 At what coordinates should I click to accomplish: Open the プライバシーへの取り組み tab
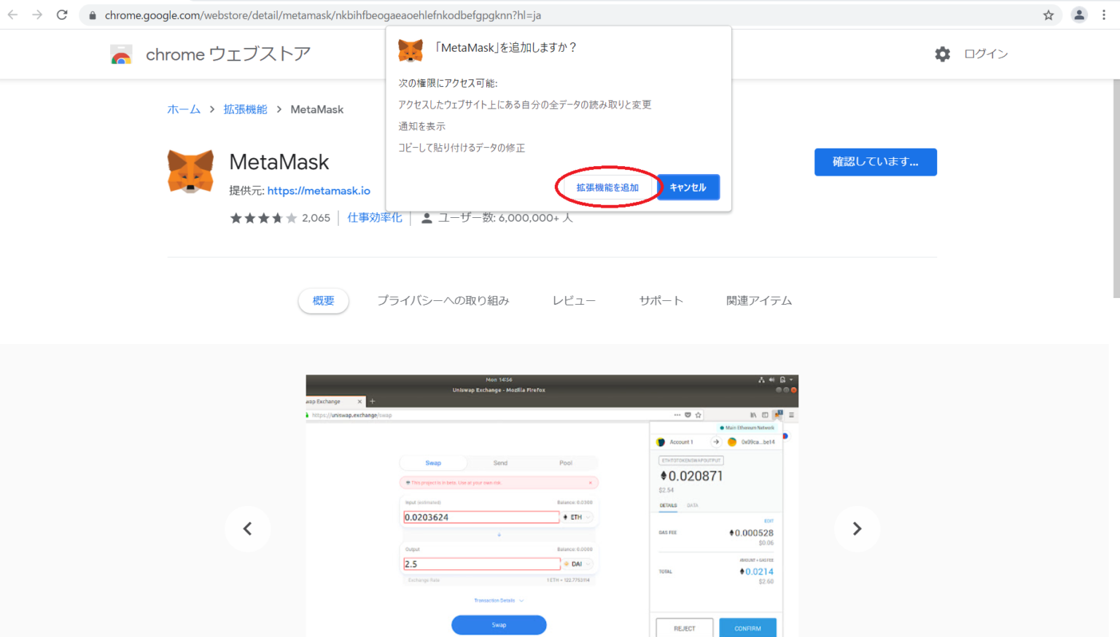click(x=443, y=300)
